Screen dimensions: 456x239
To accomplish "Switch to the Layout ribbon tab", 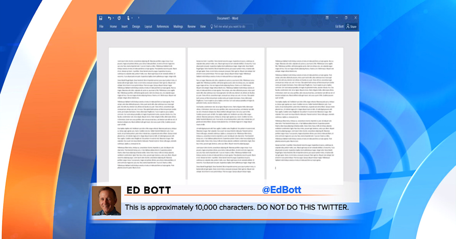I will click(149, 27).
